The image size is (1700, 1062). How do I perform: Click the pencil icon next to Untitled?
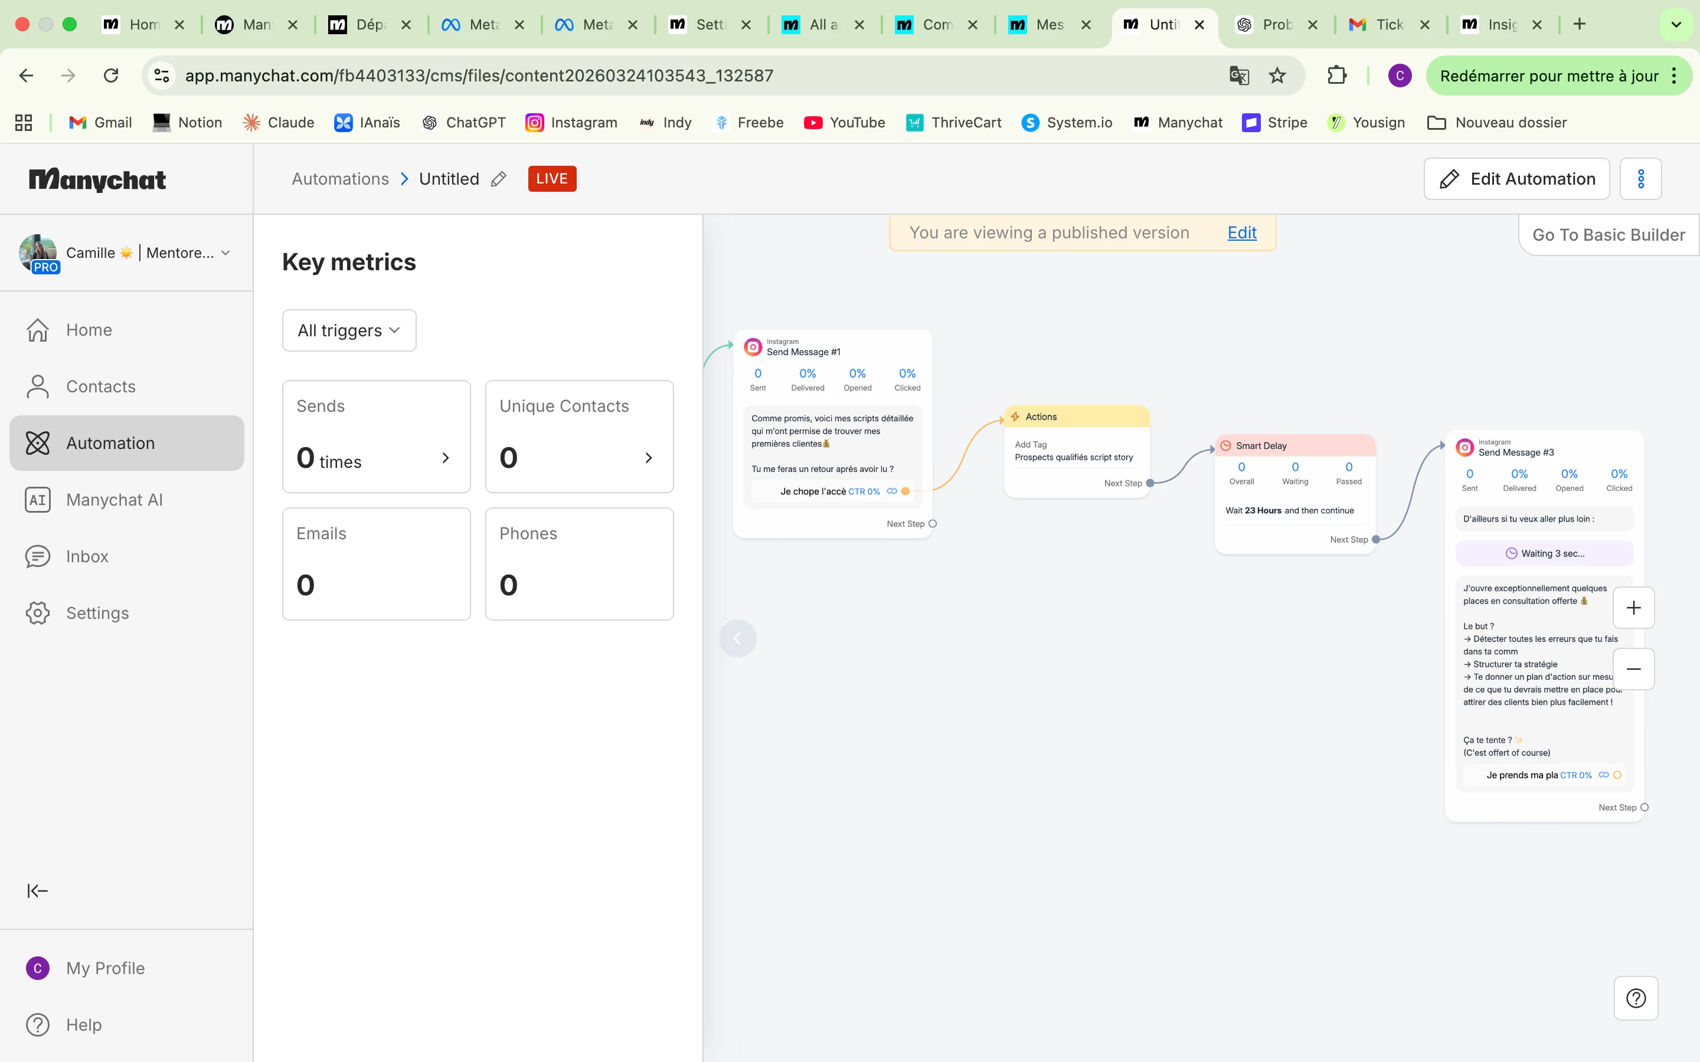[499, 179]
